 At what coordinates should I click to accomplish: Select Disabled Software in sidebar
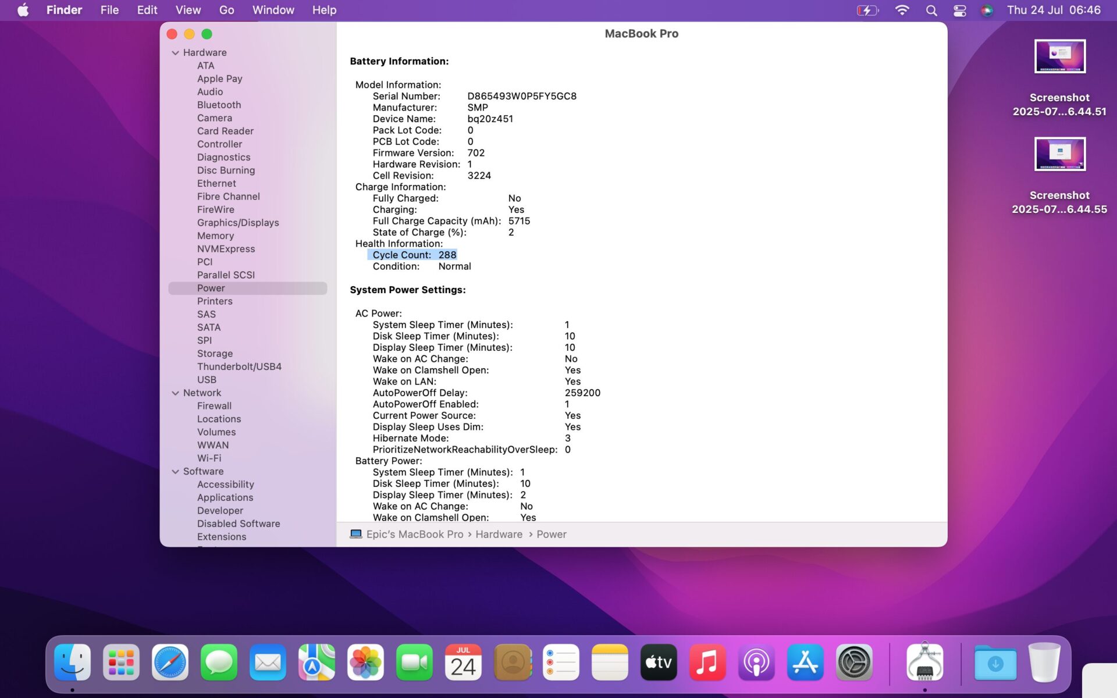pyautogui.click(x=239, y=523)
